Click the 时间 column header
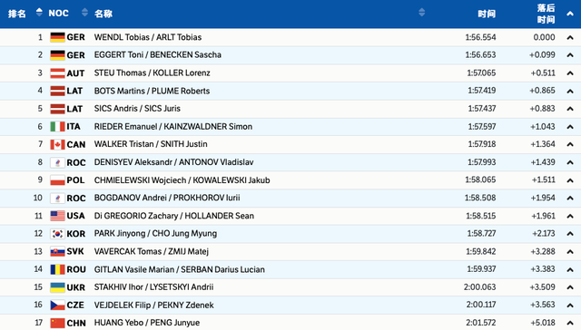Viewport: 581px width, 330px height. coord(487,14)
